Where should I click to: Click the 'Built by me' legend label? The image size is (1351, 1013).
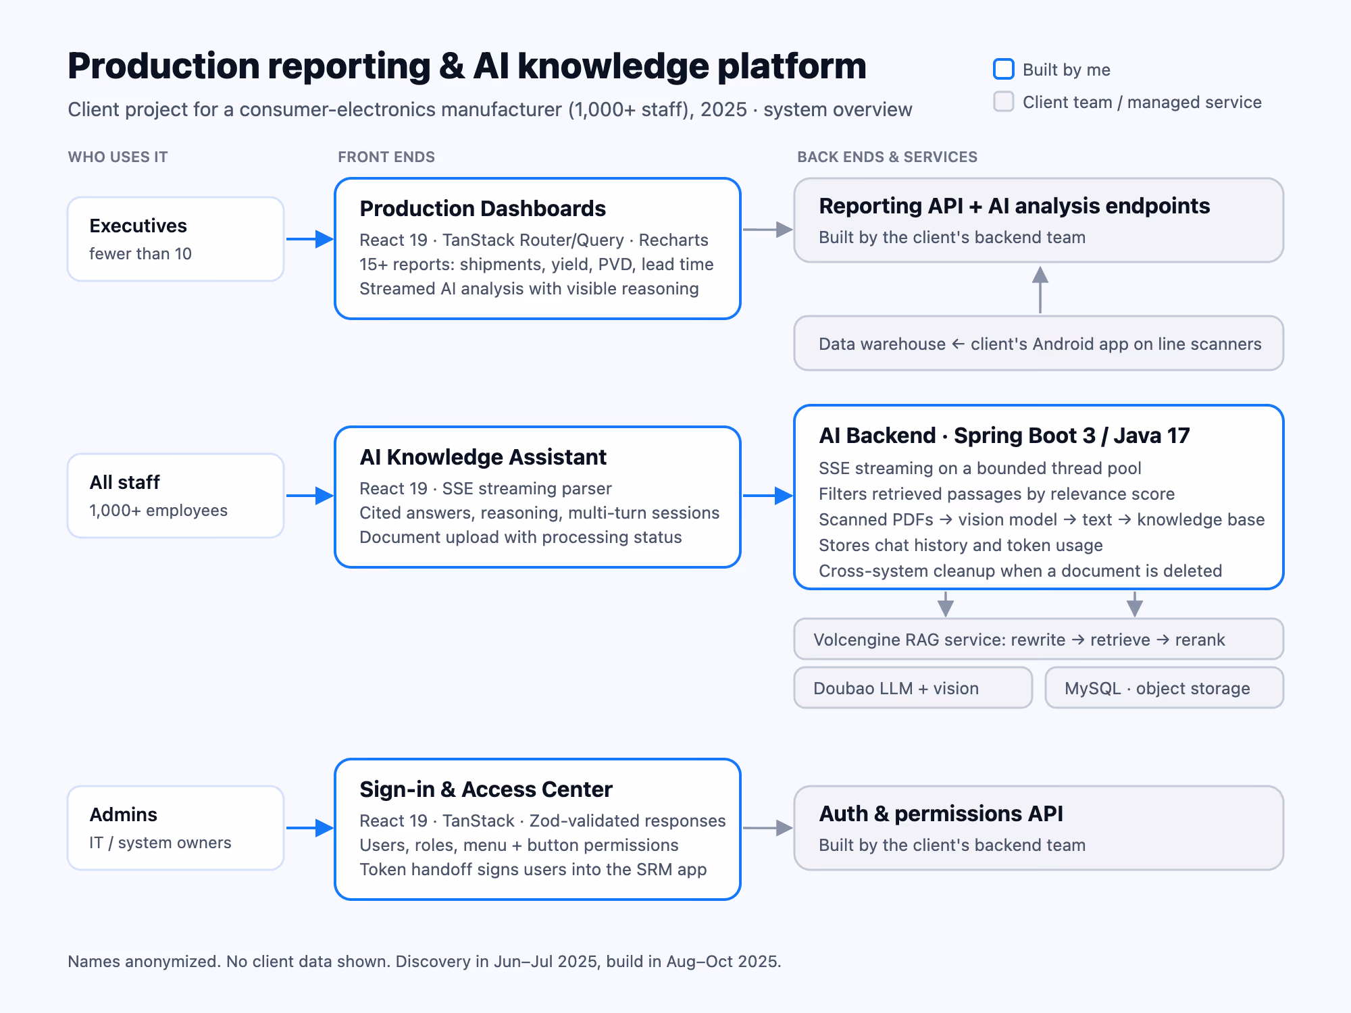1066,70
